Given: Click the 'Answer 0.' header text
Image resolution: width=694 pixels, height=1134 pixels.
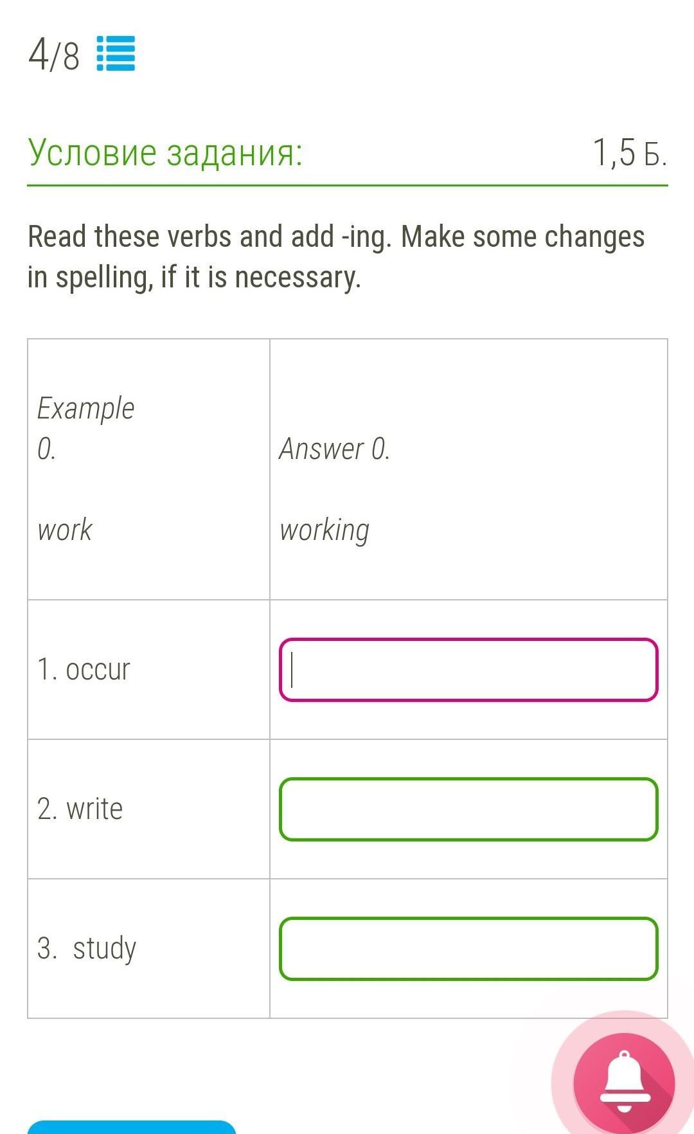Looking at the screenshot, I should pyautogui.click(x=334, y=449).
